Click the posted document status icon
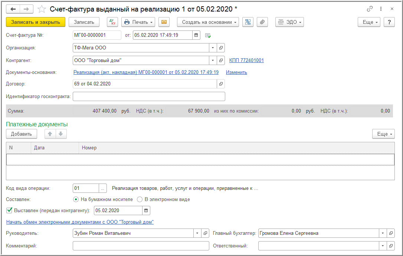Image resolution: width=403 pixels, height=256 pixels. [208, 36]
